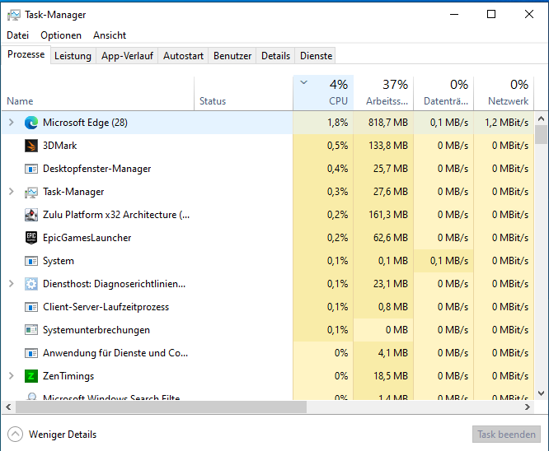Open the Ansicht menu
Image resolution: width=549 pixels, height=451 pixels.
coord(110,35)
